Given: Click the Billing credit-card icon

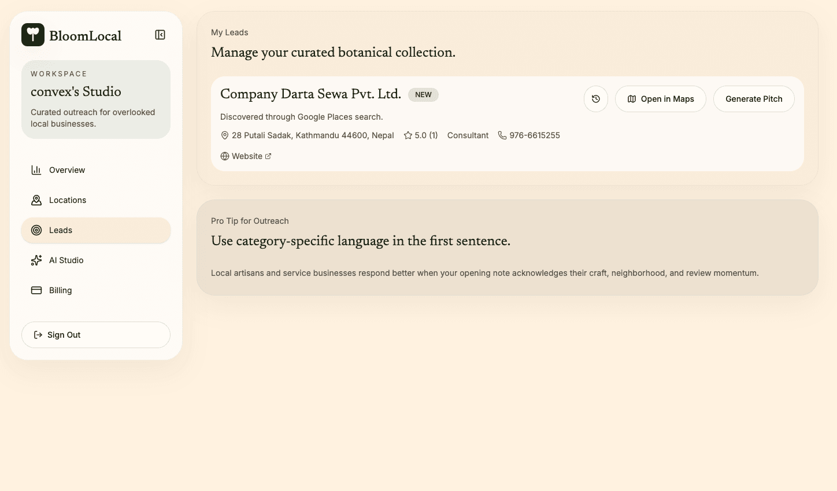Looking at the screenshot, I should coord(36,290).
